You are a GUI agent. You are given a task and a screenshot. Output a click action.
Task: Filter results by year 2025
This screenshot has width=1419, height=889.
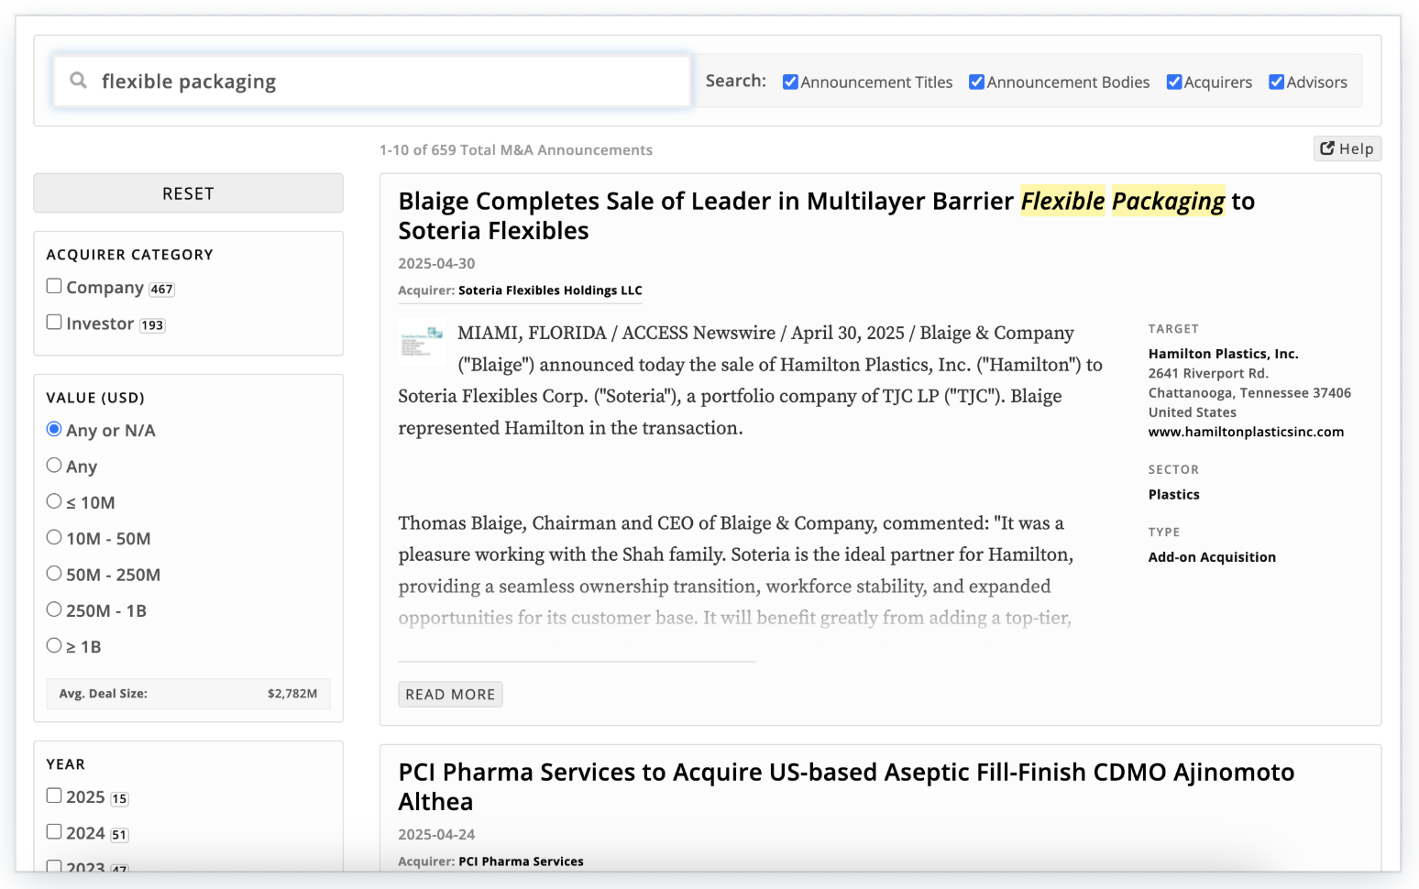(x=54, y=796)
